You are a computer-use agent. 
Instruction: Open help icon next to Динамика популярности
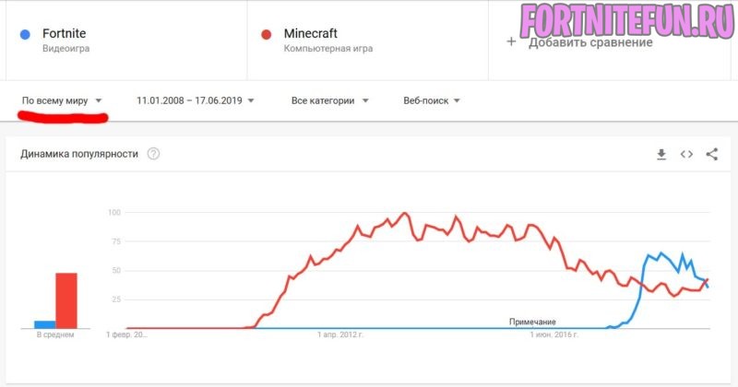153,154
